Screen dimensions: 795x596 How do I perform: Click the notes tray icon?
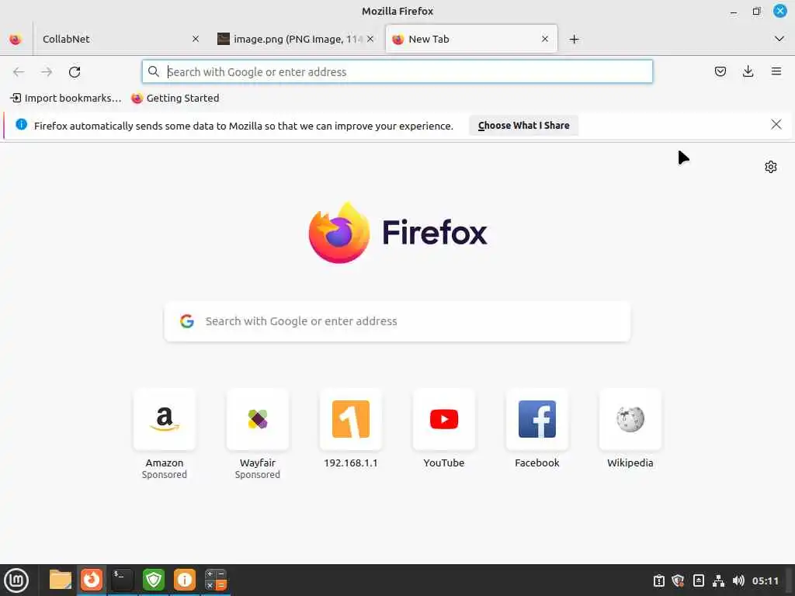pyautogui.click(x=698, y=580)
